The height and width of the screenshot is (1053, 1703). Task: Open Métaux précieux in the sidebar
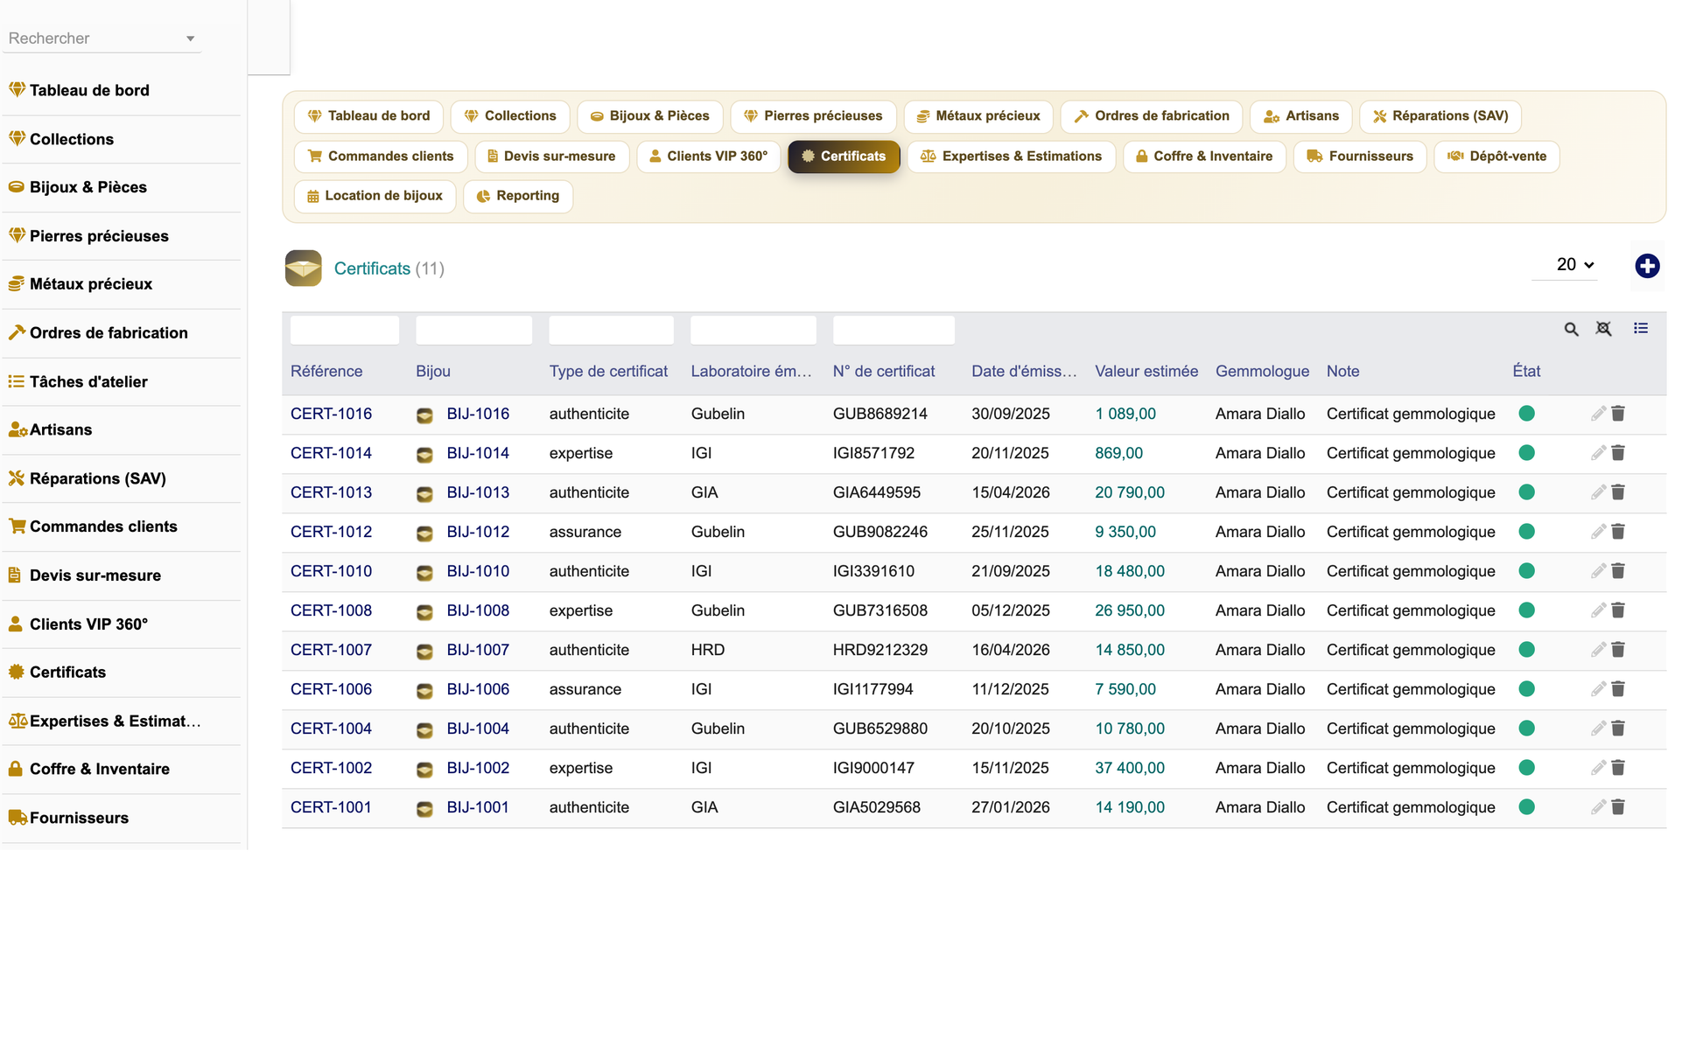click(91, 284)
